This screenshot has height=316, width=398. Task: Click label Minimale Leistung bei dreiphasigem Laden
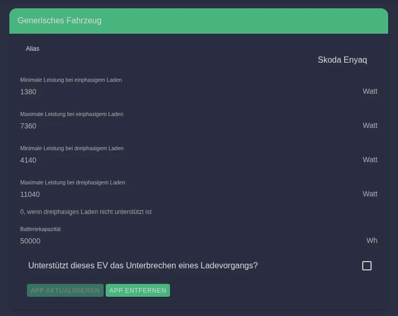click(x=72, y=149)
